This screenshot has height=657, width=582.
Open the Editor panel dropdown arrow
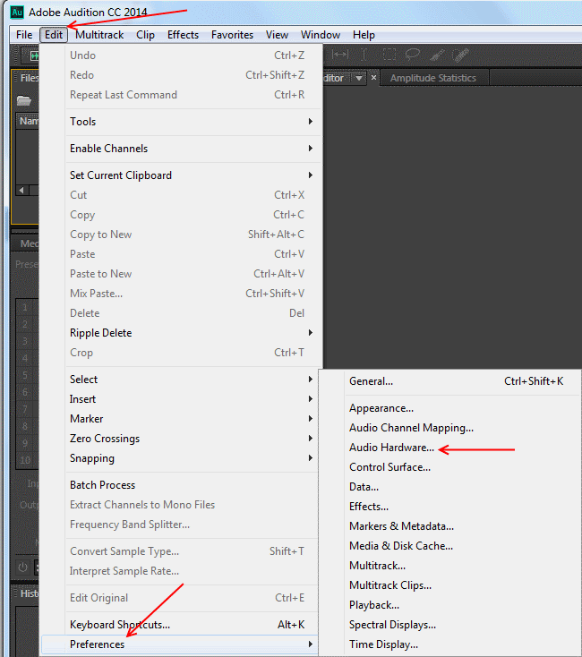[359, 78]
